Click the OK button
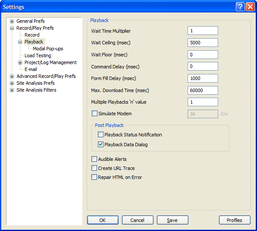 pos(103,220)
